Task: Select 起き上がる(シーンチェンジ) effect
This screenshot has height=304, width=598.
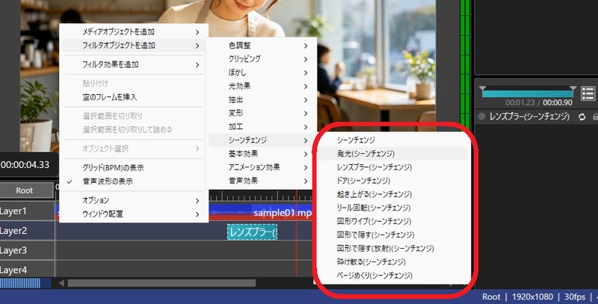Action: pos(392,194)
